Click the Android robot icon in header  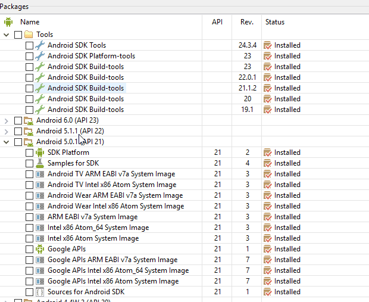pos(8,22)
